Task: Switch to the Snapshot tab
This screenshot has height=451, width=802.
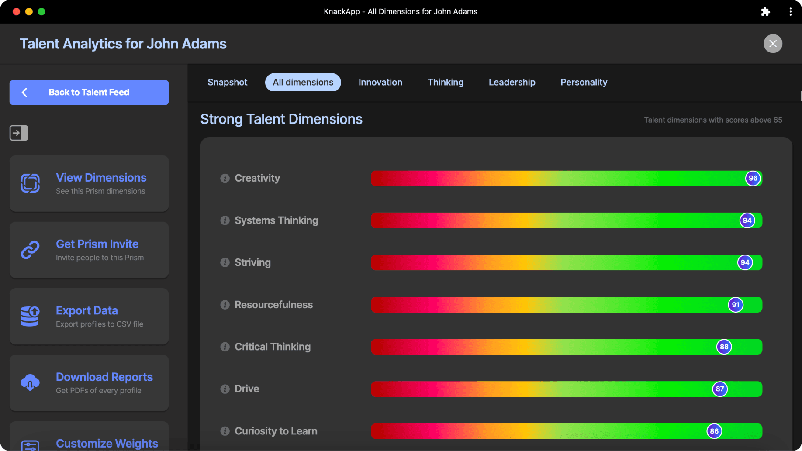Action: (x=227, y=82)
